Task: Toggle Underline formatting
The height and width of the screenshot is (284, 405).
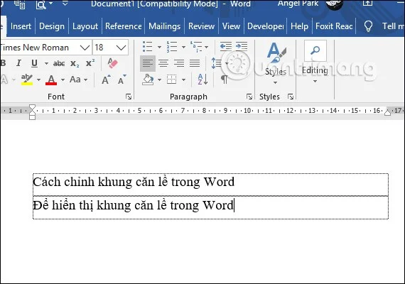Action: coord(34,63)
